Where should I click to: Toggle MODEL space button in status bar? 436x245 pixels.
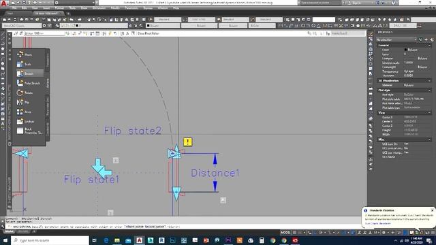(x=285, y=233)
